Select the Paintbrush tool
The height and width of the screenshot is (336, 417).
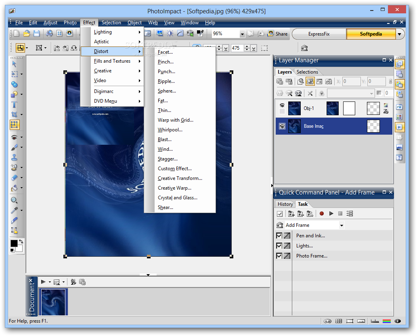[15, 147]
